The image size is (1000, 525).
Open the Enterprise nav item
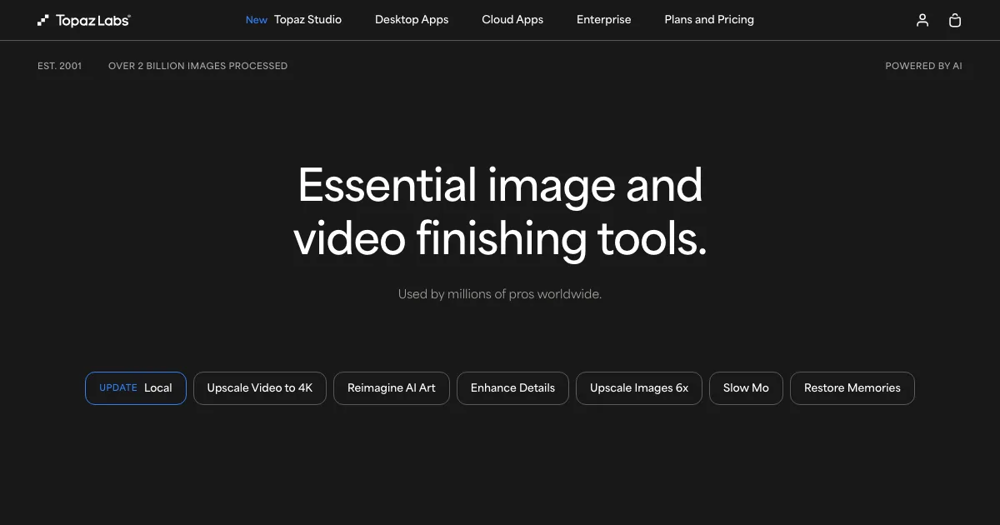click(603, 20)
